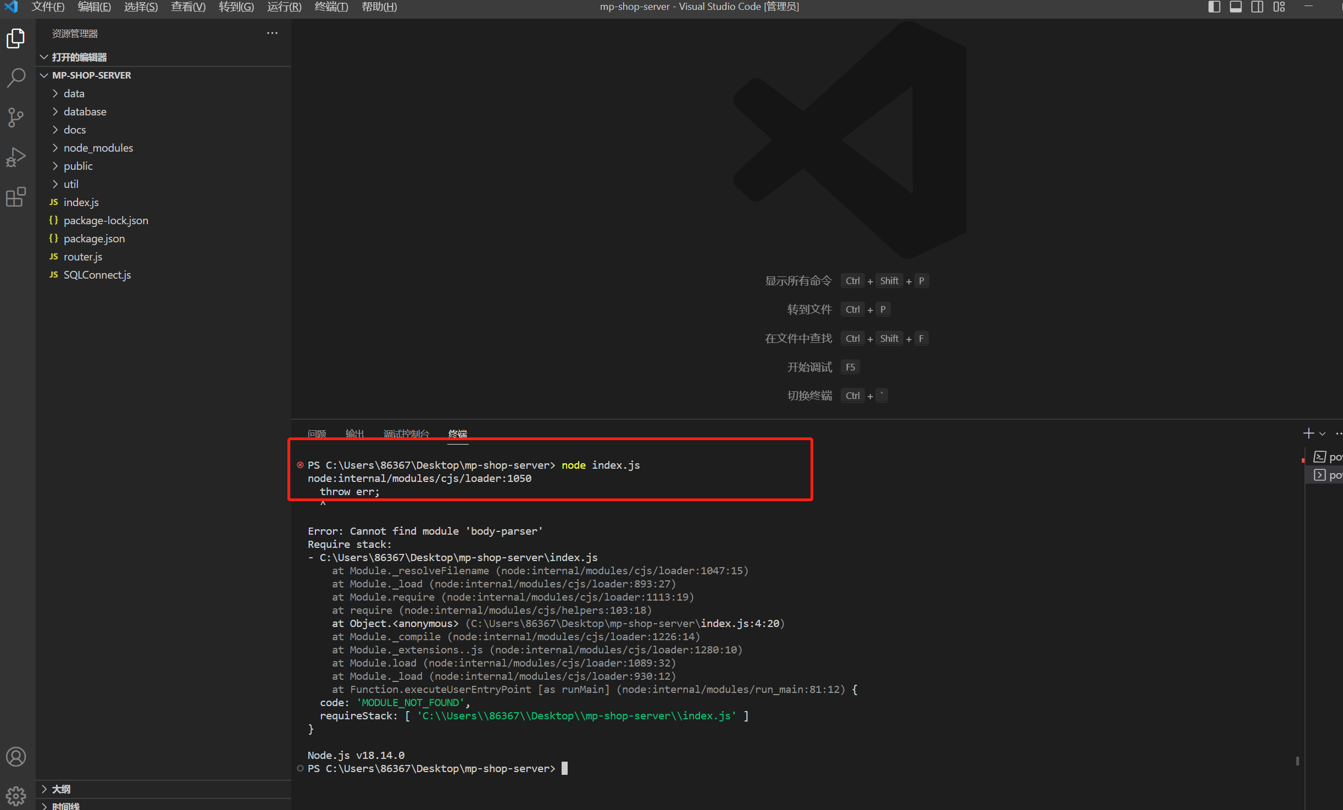
Task: Click the JS icon of index.js
Action: click(x=54, y=202)
